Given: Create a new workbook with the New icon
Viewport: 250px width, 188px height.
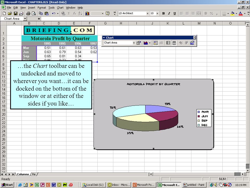Looking at the screenshot, I should 4,13.
